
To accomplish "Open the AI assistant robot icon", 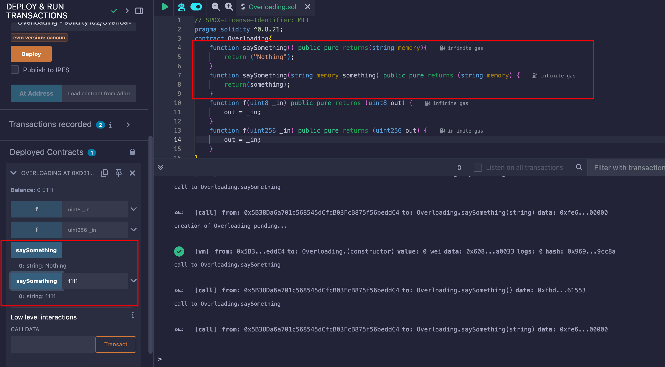I will tap(182, 7).
